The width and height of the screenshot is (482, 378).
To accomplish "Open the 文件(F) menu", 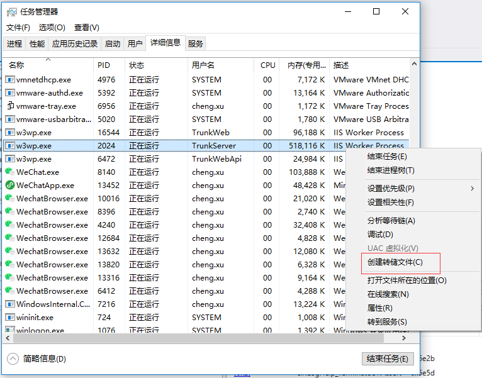I will point(18,28).
